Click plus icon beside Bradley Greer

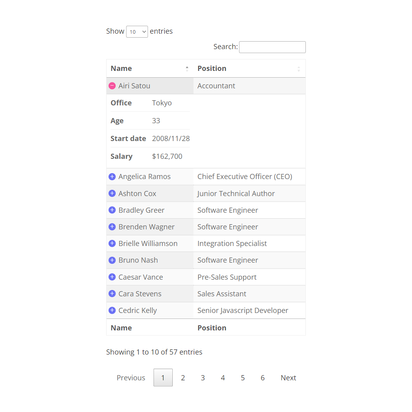click(x=112, y=210)
